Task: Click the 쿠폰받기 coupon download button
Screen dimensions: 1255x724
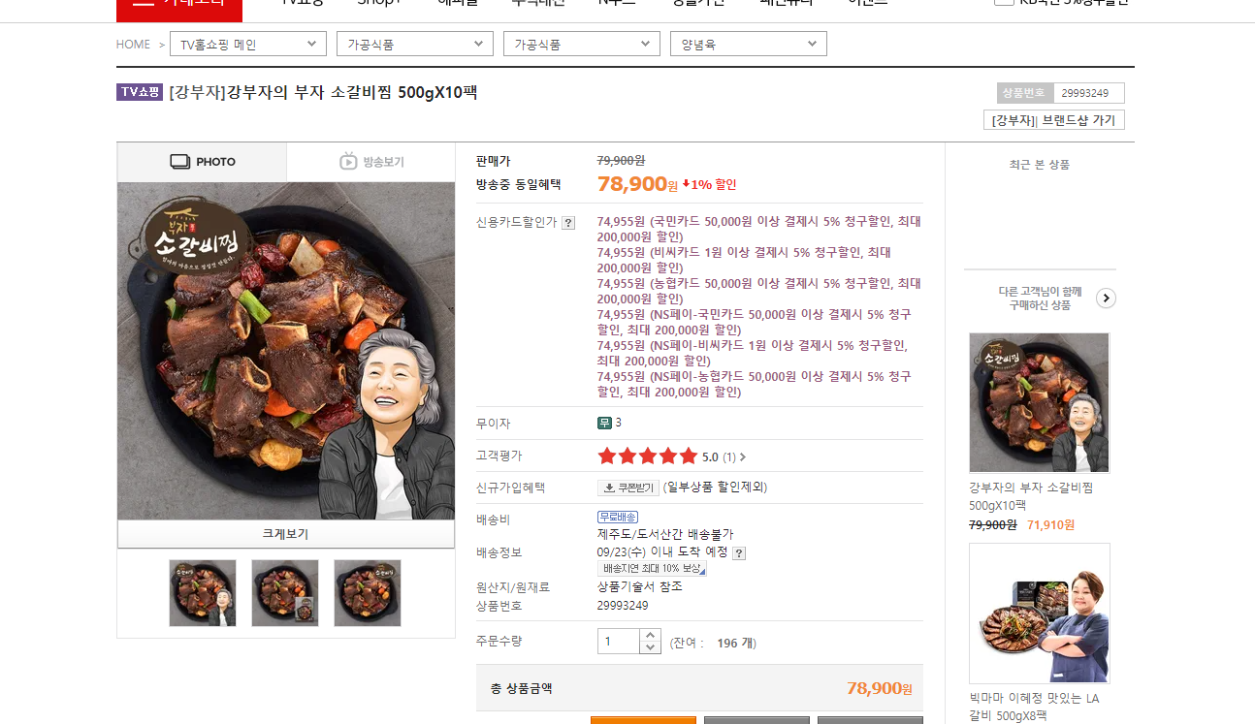Action: [628, 488]
